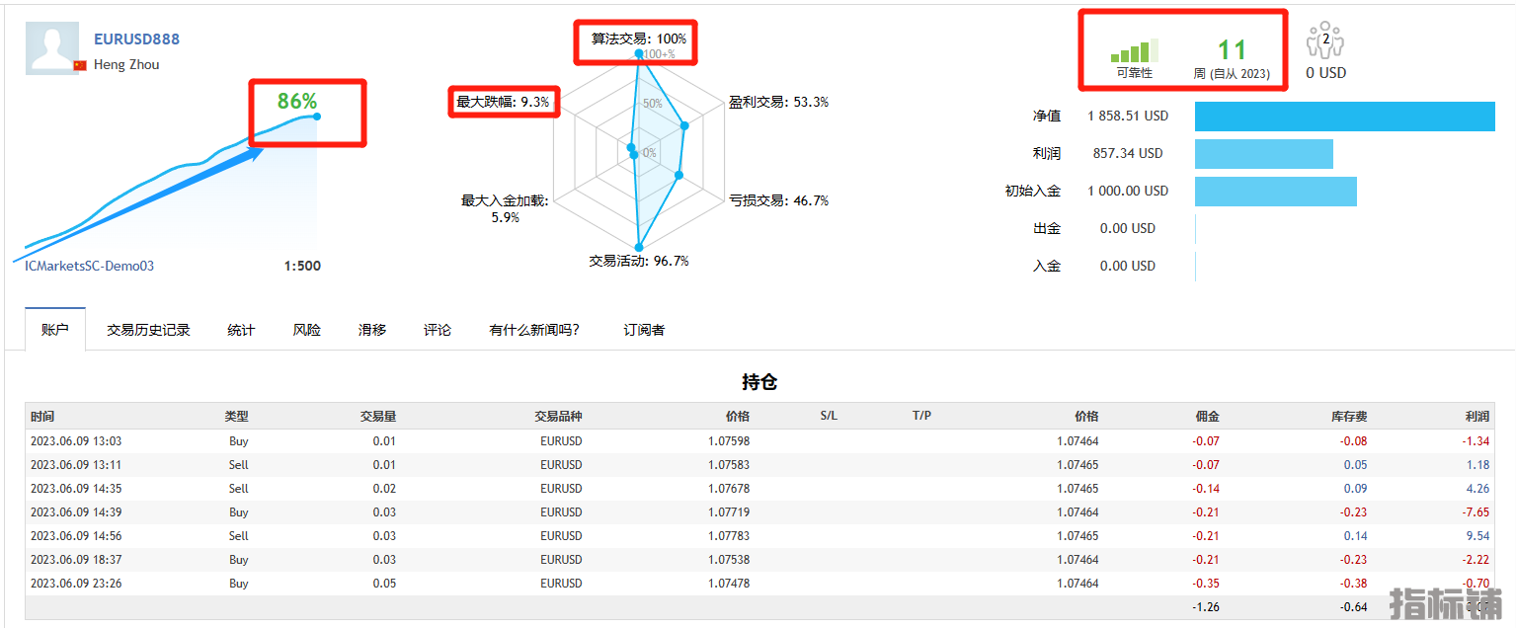This screenshot has width=1516, height=628.
Task: Select the 风险 tab
Action: (307, 330)
